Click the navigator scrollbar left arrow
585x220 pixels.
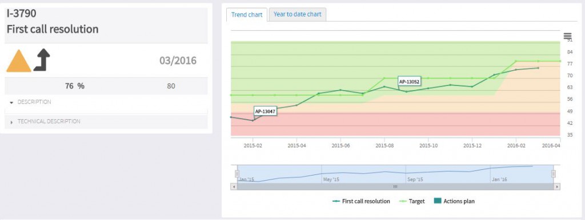(x=233, y=186)
